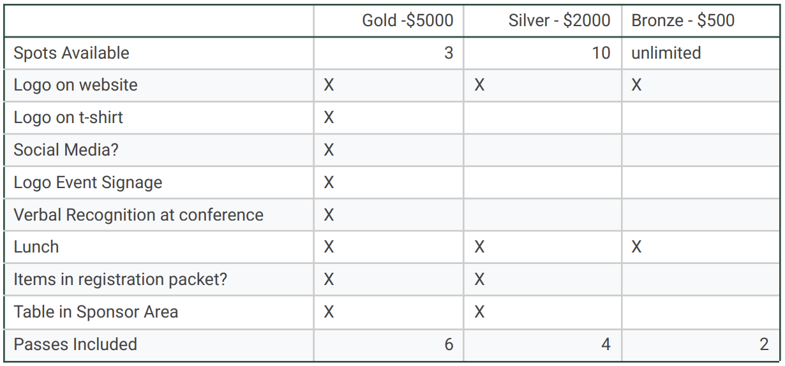Click the Passes Included row label

[x=75, y=344]
